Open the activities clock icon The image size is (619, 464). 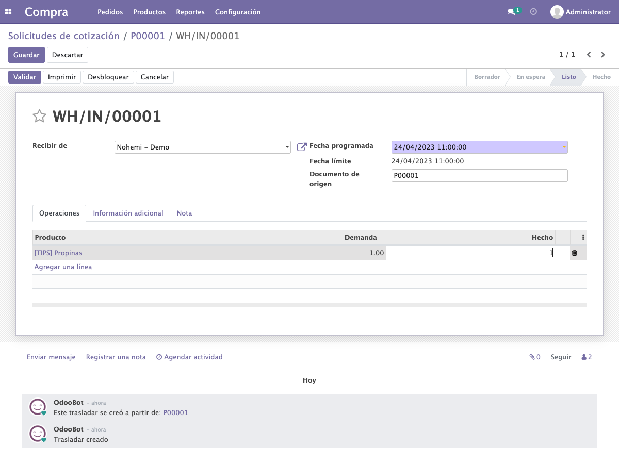(533, 12)
